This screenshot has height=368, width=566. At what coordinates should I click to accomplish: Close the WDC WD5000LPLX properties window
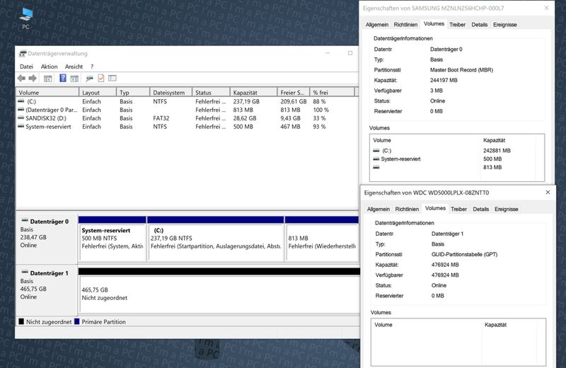click(548, 192)
